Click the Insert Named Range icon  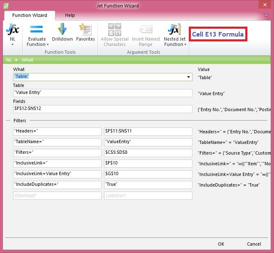click(x=145, y=30)
